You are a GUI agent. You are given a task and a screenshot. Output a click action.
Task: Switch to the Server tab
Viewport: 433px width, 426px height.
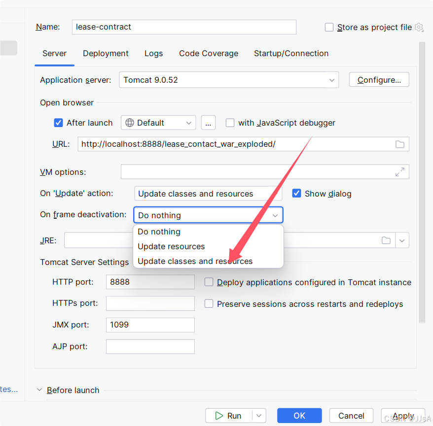point(54,54)
